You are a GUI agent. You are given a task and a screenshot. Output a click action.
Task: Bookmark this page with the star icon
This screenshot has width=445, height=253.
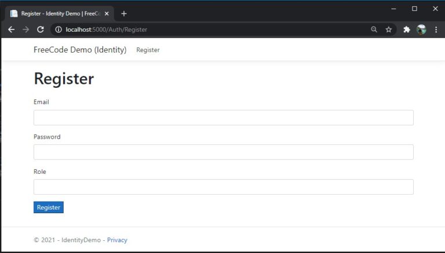[389, 29]
